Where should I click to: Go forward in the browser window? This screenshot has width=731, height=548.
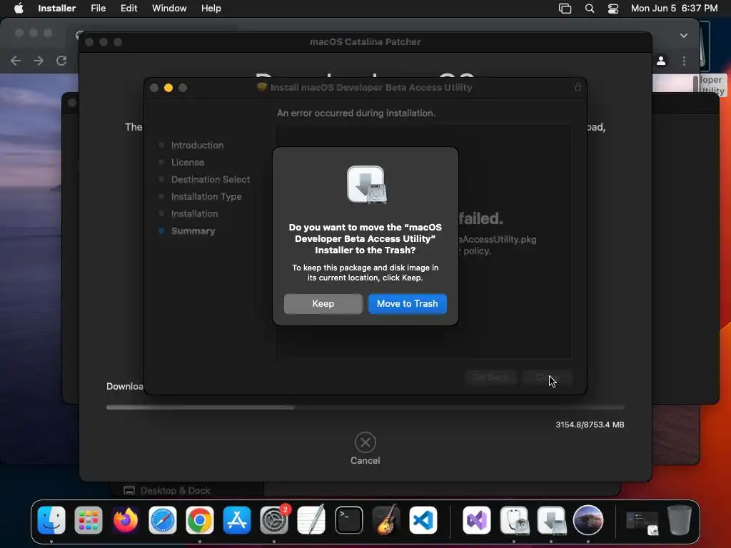click(39, 61)
